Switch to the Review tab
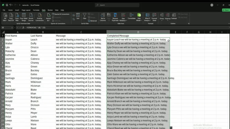The image size is (230, 129). click(50, 10)
